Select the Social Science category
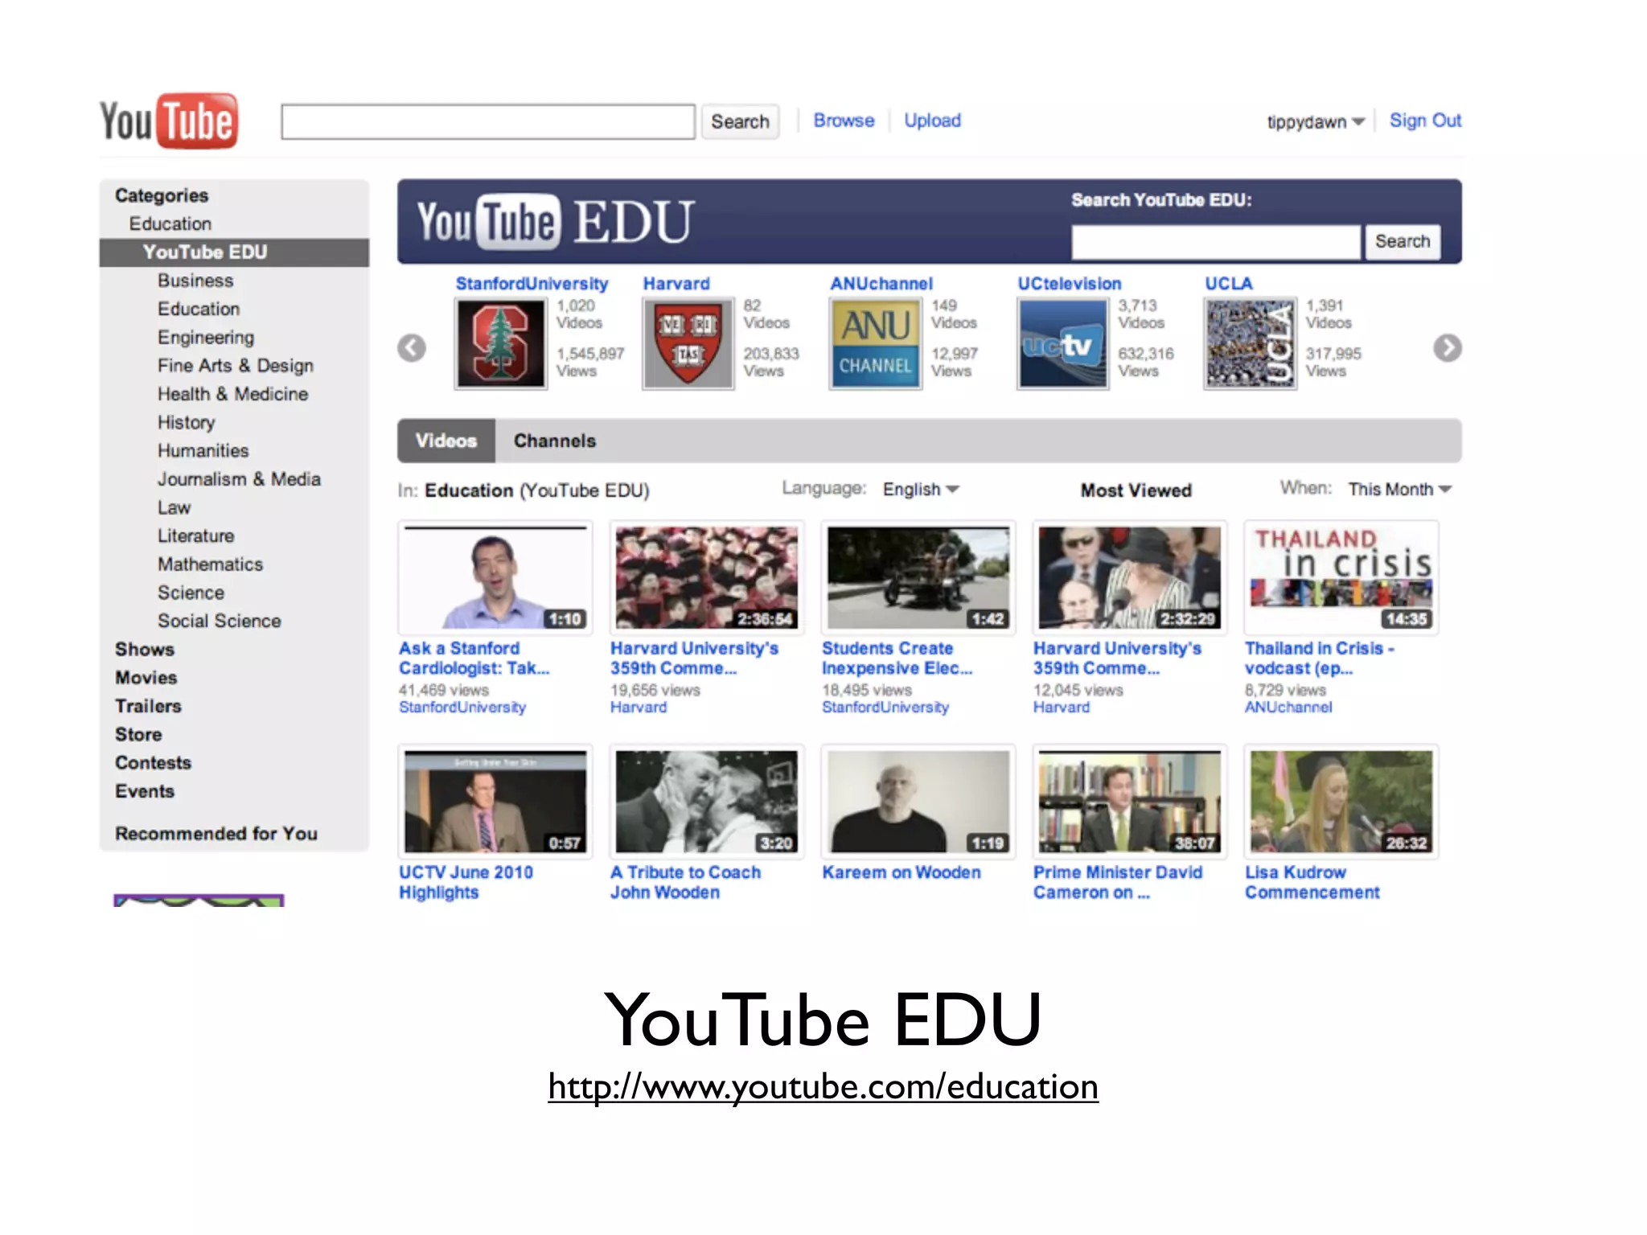1647x1235 pixels. (x=220, y=622)
